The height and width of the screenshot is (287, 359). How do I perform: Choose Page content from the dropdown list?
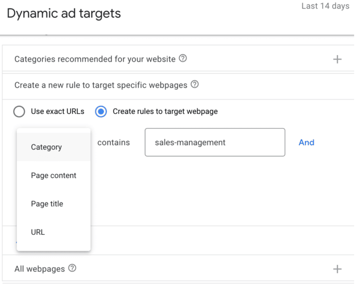[54, 176]
